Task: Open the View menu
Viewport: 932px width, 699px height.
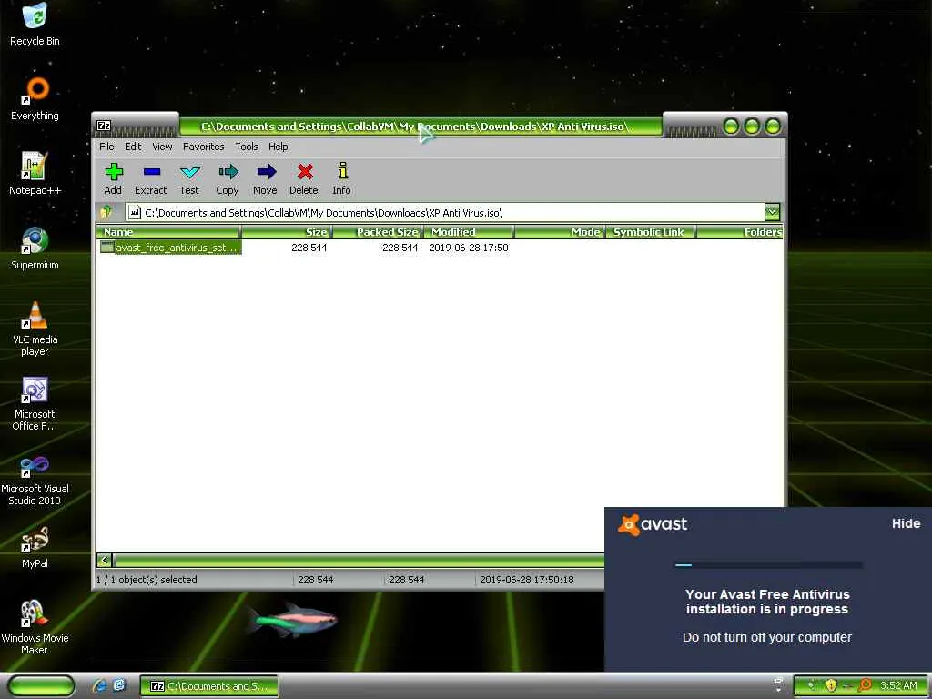Action: [x=162, y=147]
